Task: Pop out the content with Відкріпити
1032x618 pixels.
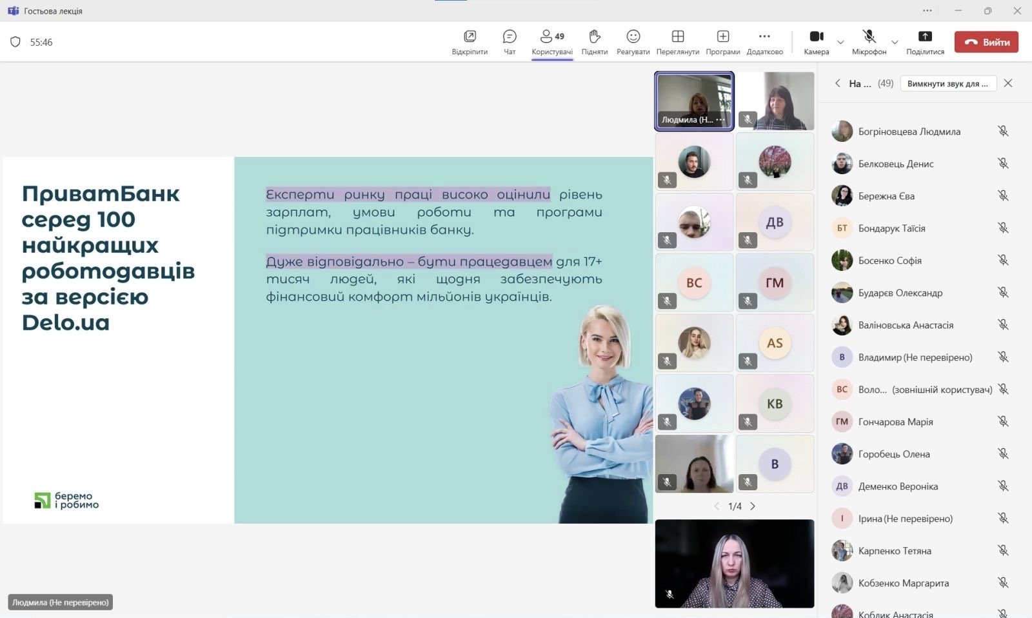Action: [470, 42]
